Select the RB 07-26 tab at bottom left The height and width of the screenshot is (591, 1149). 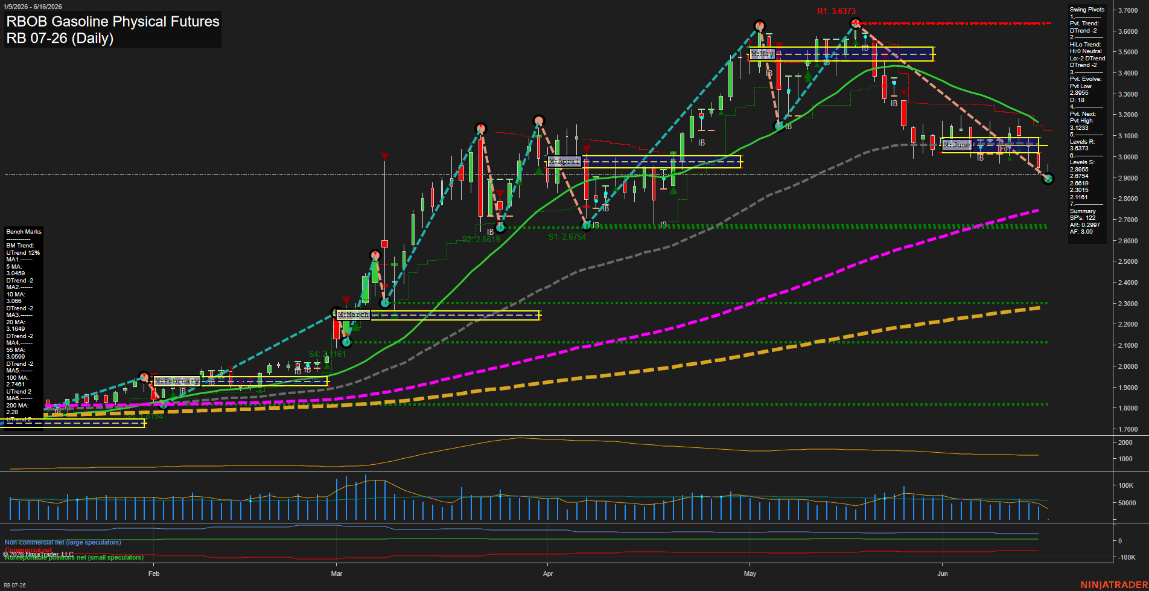coord(14,586)
